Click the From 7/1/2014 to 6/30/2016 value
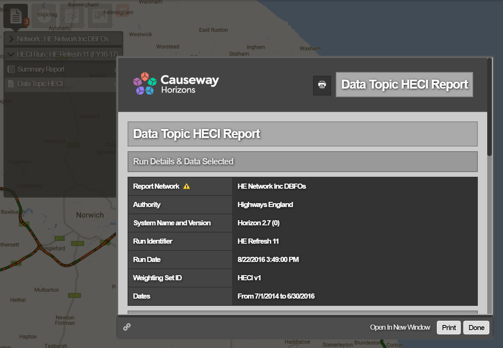This screenshot has width=503, height=348. 276,296
